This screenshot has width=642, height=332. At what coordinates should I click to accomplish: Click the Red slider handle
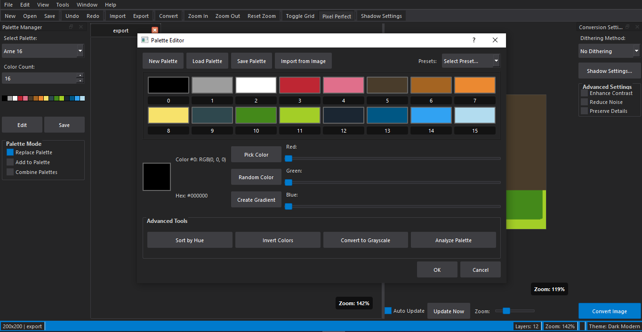pyautogui.click(x=289, y=159)
